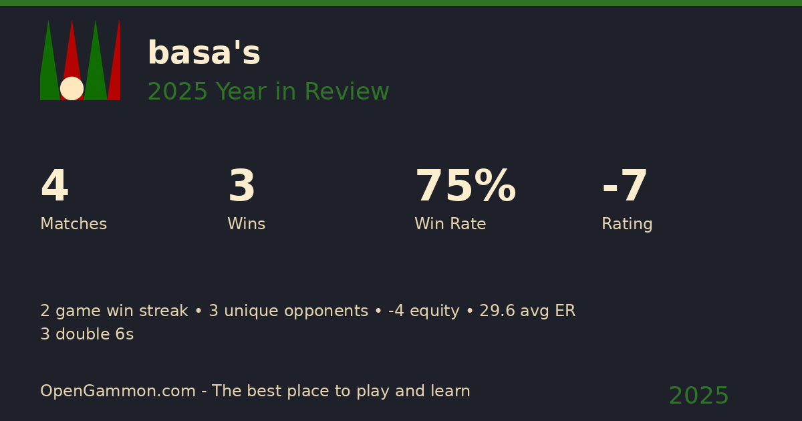Click the 75% win rate value
The width and height of the screenshot is (802, 421).
[465, 187]
